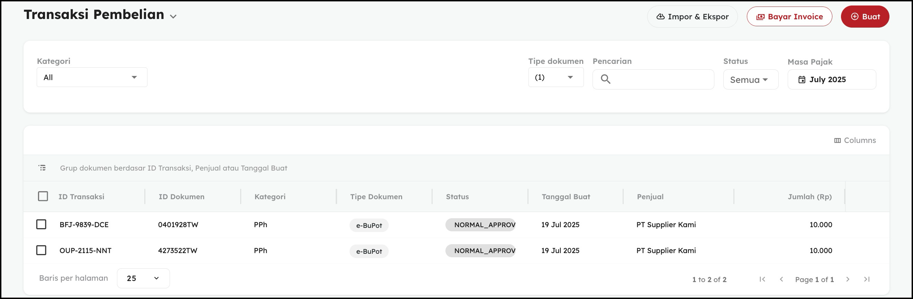Click the search magnifier icon in Pencarian

click(x=605, y=79)
